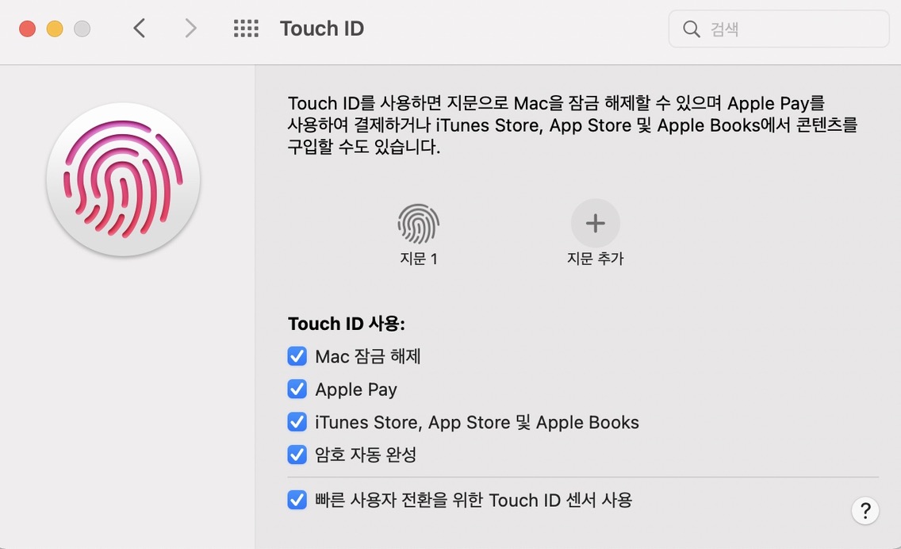Click the Touch ID 사용: heading
901x549 pixels.
click(x=347, y=324)
